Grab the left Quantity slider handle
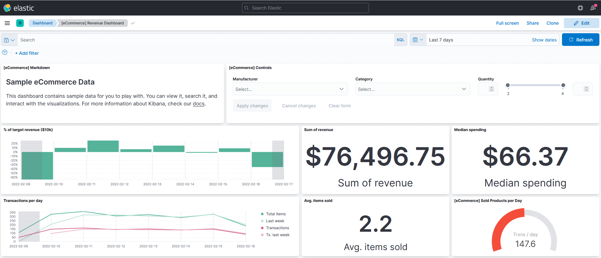 pyautogui.click(x=508, y=85)
